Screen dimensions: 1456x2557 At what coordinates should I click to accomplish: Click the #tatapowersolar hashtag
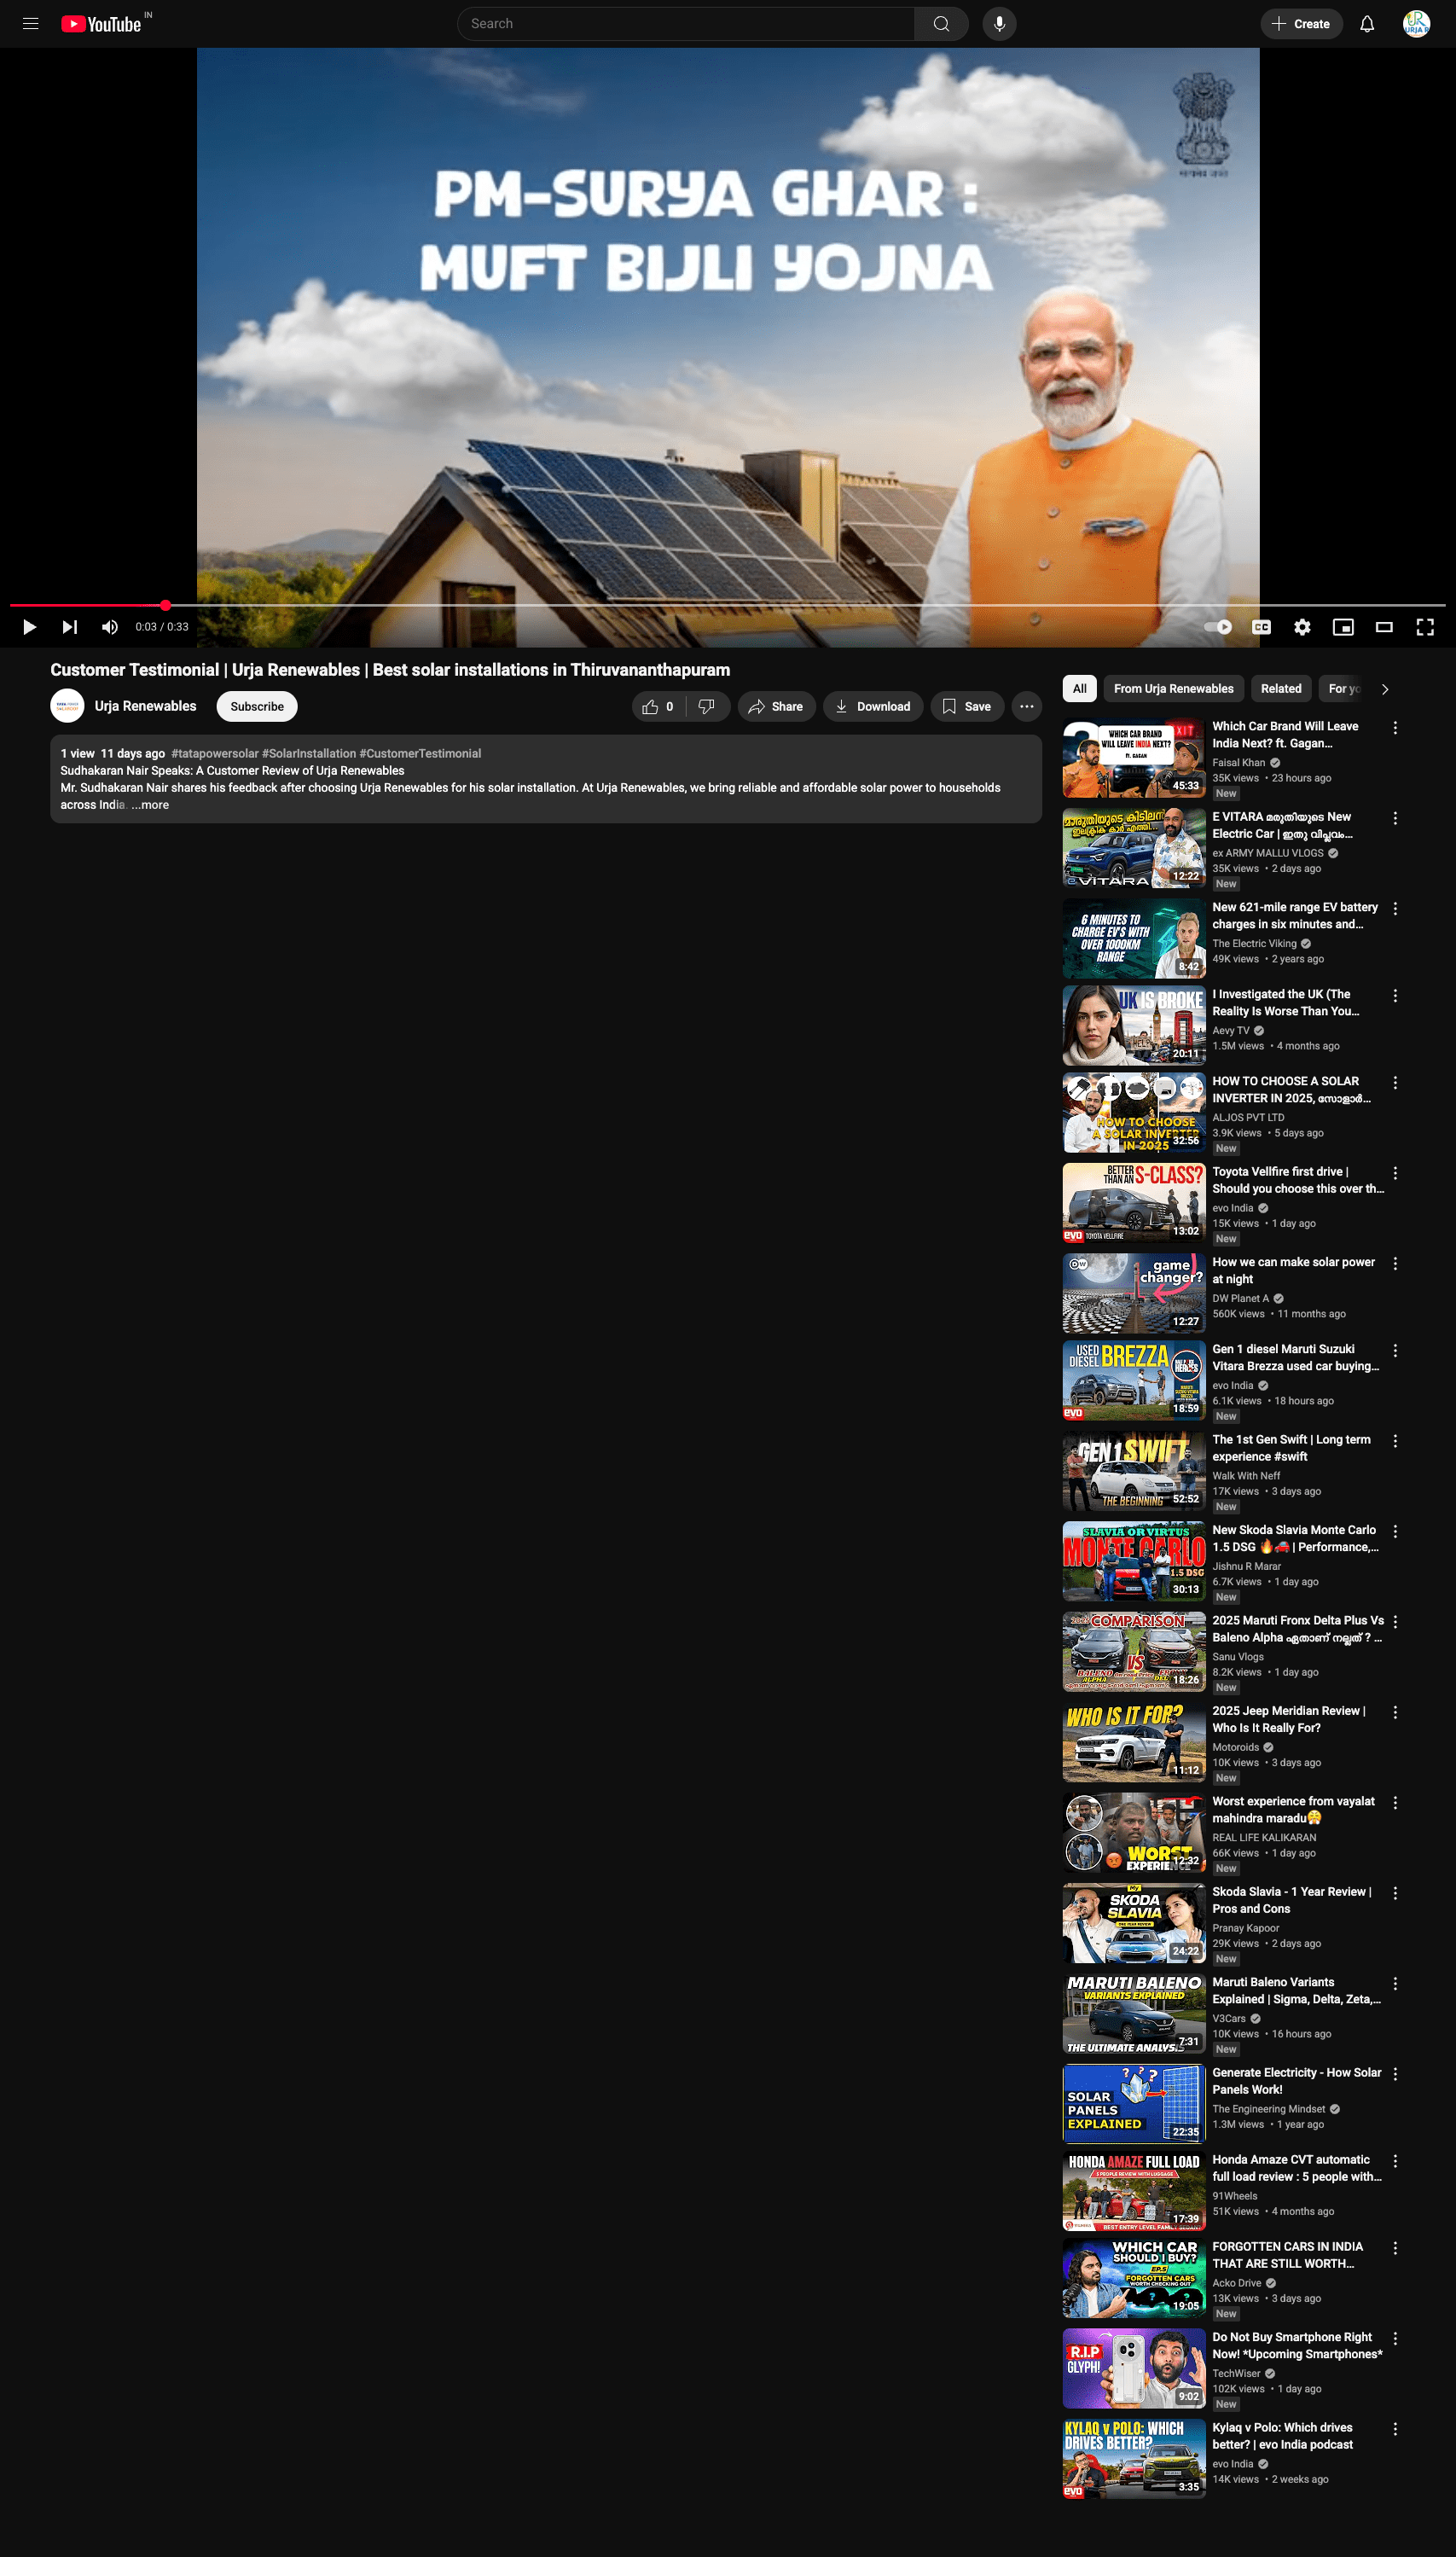215,753
